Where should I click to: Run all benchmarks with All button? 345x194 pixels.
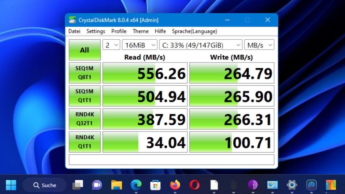pyautogui.click(x=84, y=50)
